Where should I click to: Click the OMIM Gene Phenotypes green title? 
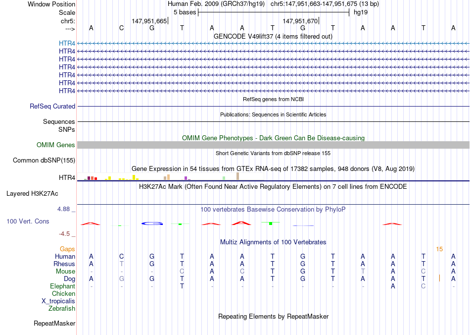point(274,138)
